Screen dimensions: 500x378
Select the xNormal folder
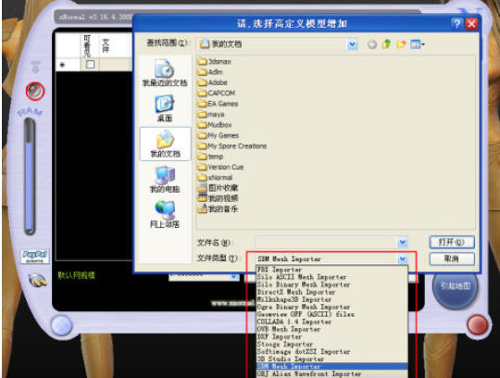coord(215,177)
